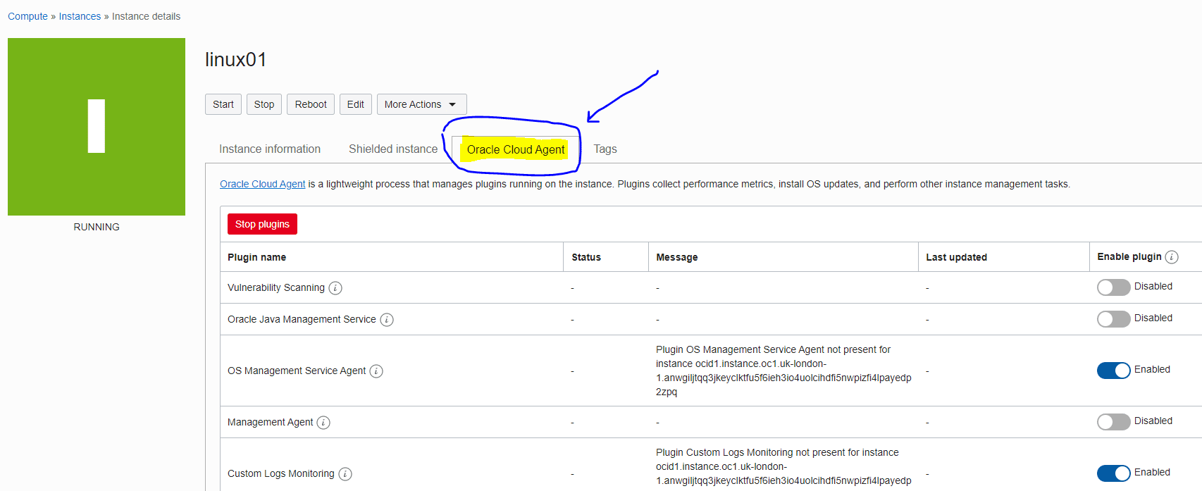Go to Compute in breadcrumb
The height and width of the screenshot is (491, 1202).
(x=27, y=16)
